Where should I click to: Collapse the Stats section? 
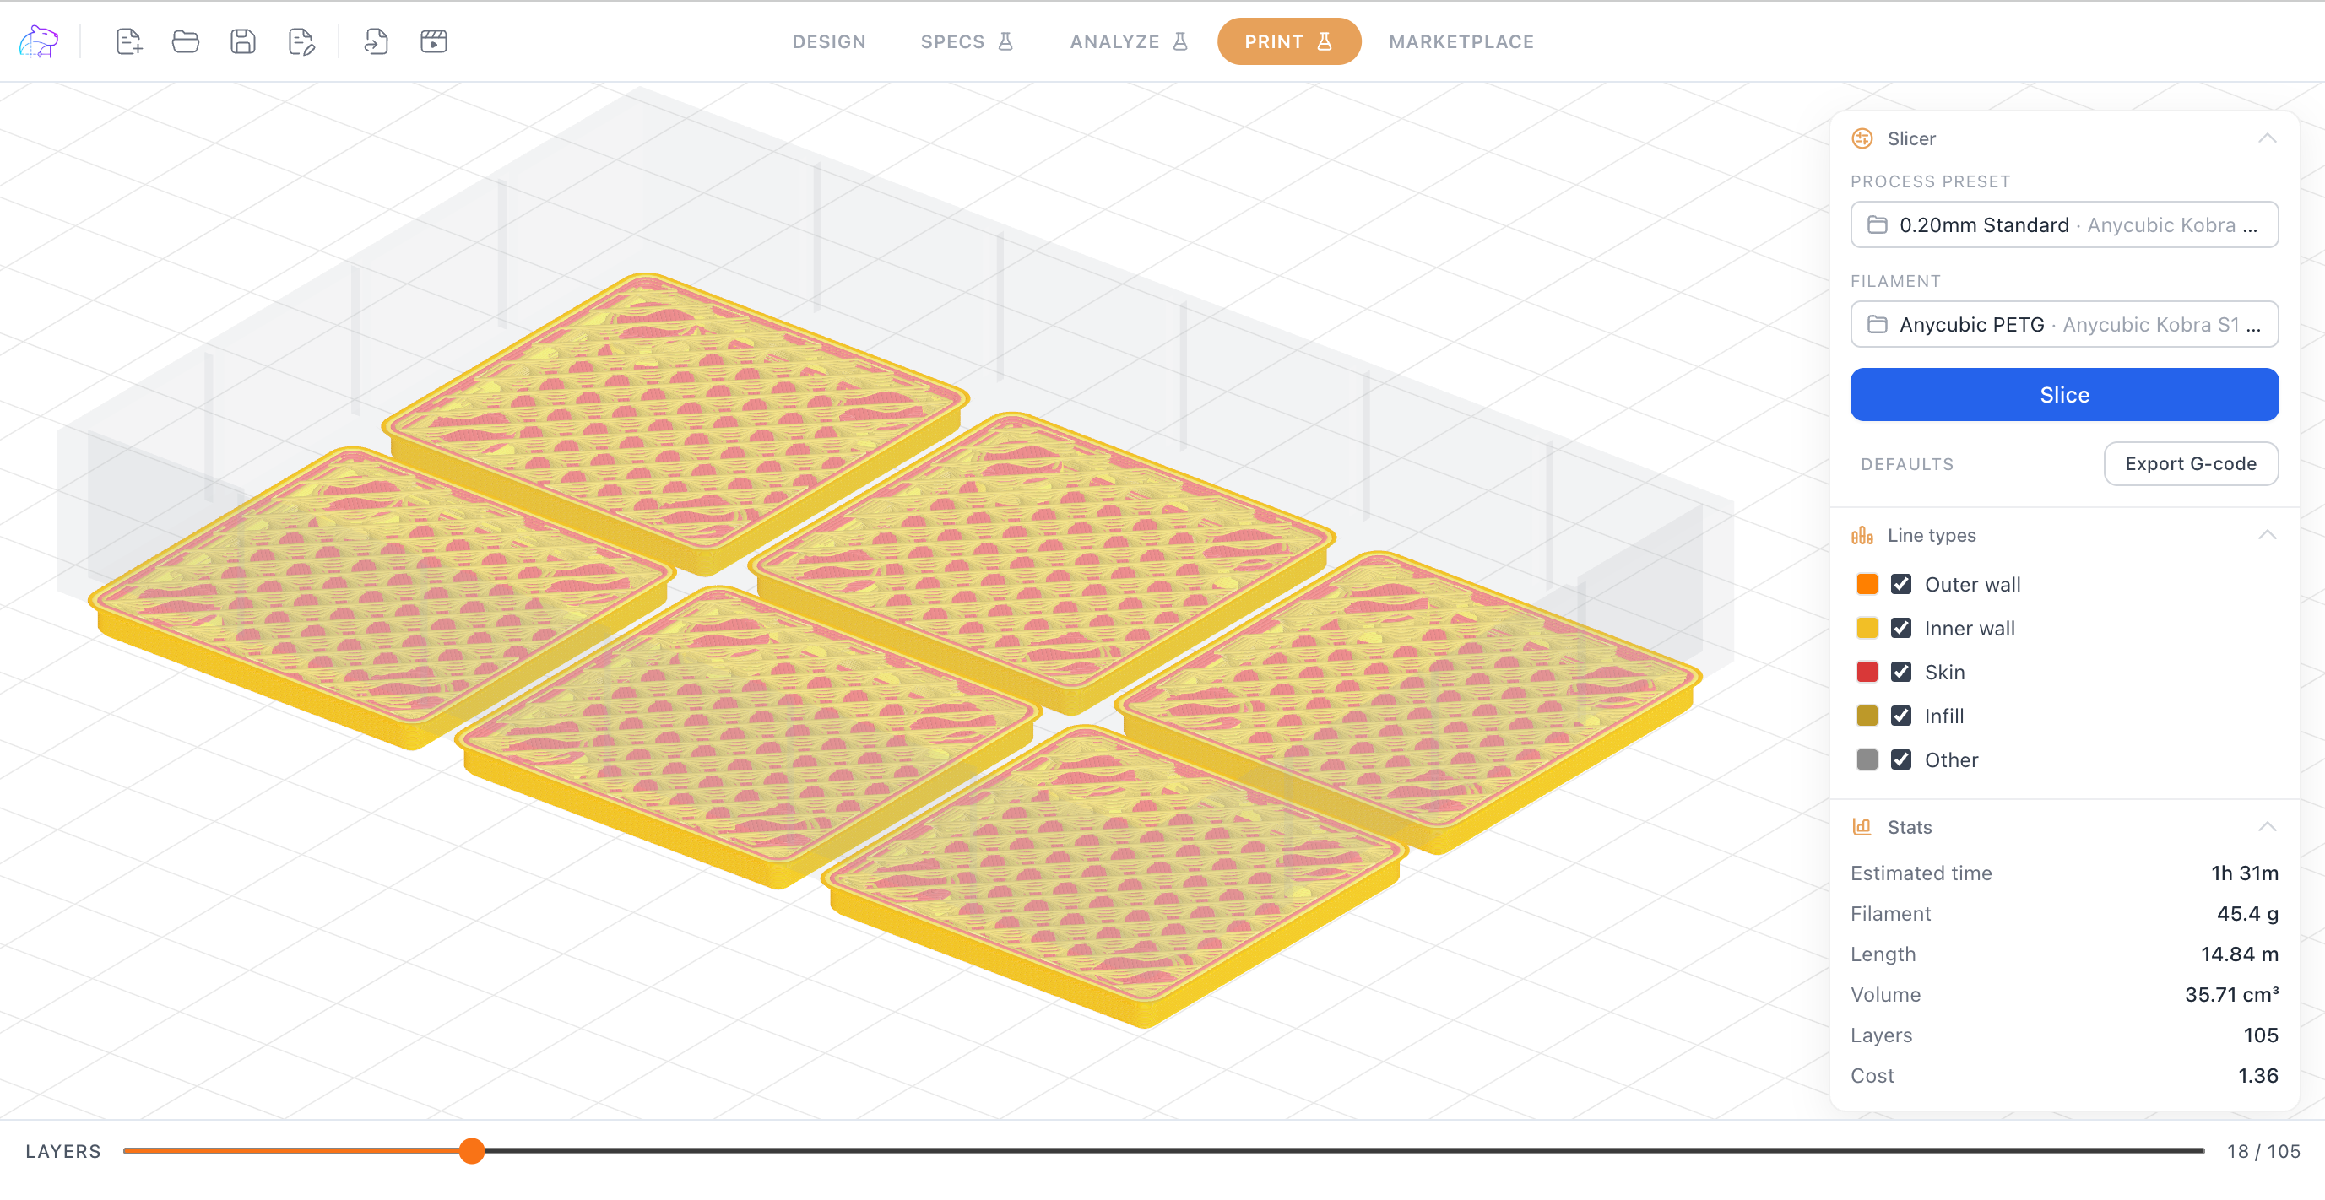click(2268, 826)
